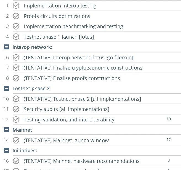This screenshot has width=183, height=170.
Task: Click checkmark icon for Finalize cryptoeconomic constructions
Action: [16, 68]
